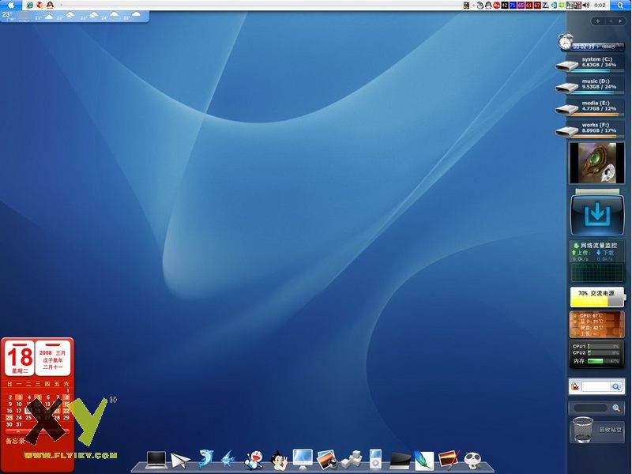This screenshot has width=632, height=474.
Task: Click the 70% battery power gadget
Action: click(597, 298)
